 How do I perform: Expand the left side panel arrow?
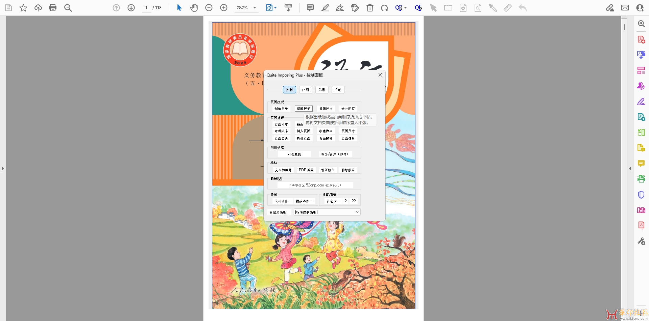click(3, 168)
